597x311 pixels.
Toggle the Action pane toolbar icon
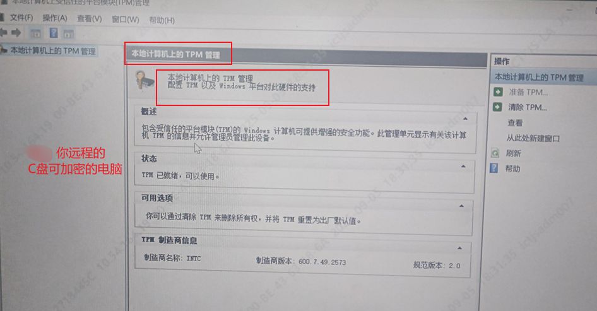[x=69, y=34]
